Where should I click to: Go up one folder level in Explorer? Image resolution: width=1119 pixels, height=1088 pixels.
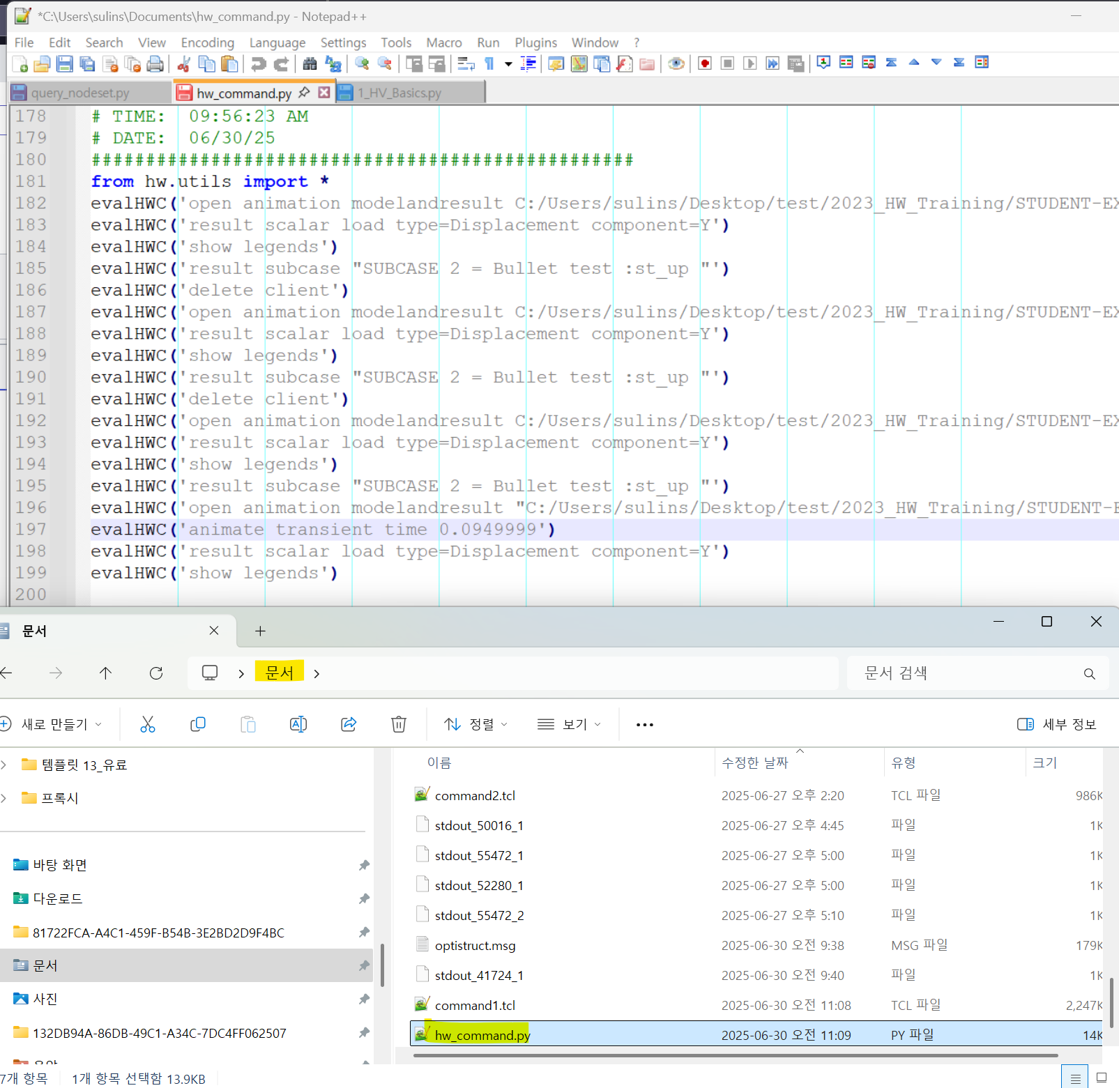coord(105,673)
